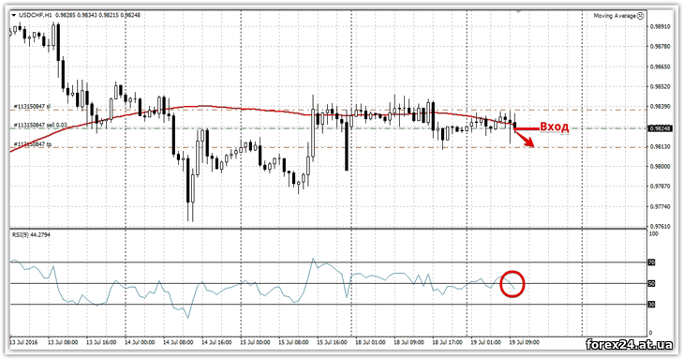Select the #113150847 sell 0.03 order label
The width and height of the screenshot is (683, 359).
40,125
